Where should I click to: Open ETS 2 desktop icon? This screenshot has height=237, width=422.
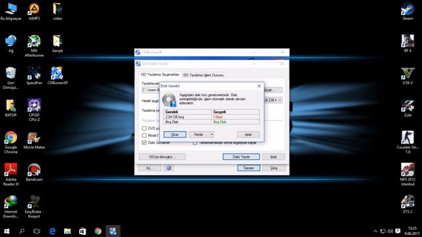[407, 205]
